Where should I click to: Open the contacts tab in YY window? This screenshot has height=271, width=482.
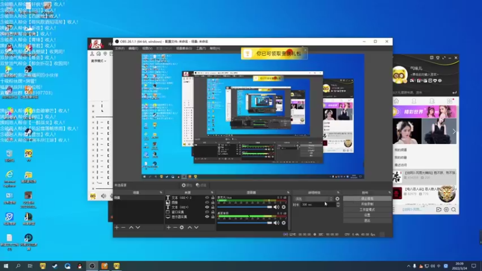[x=414, y=101]
